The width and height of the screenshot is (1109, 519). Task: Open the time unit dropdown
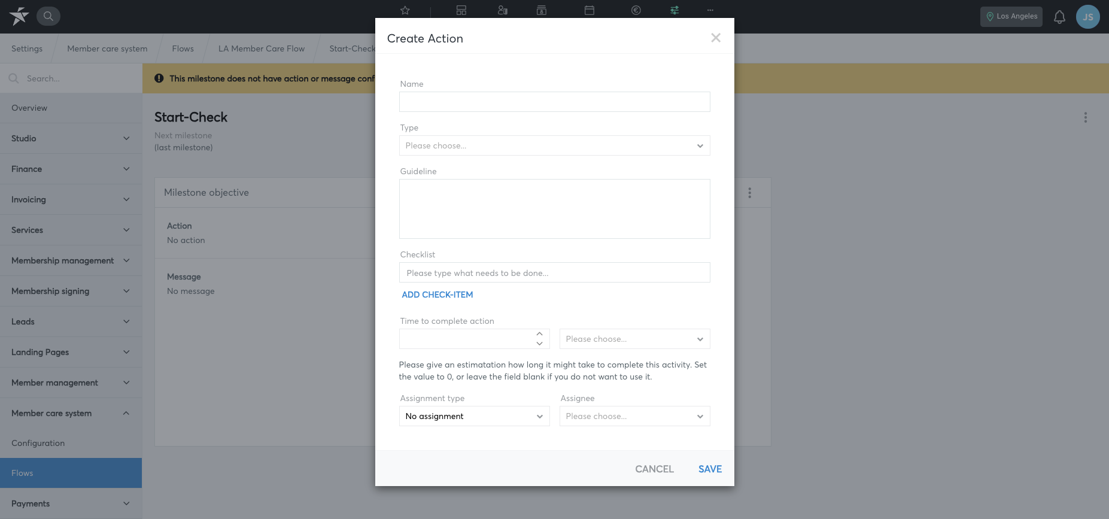tap(635, 339)
